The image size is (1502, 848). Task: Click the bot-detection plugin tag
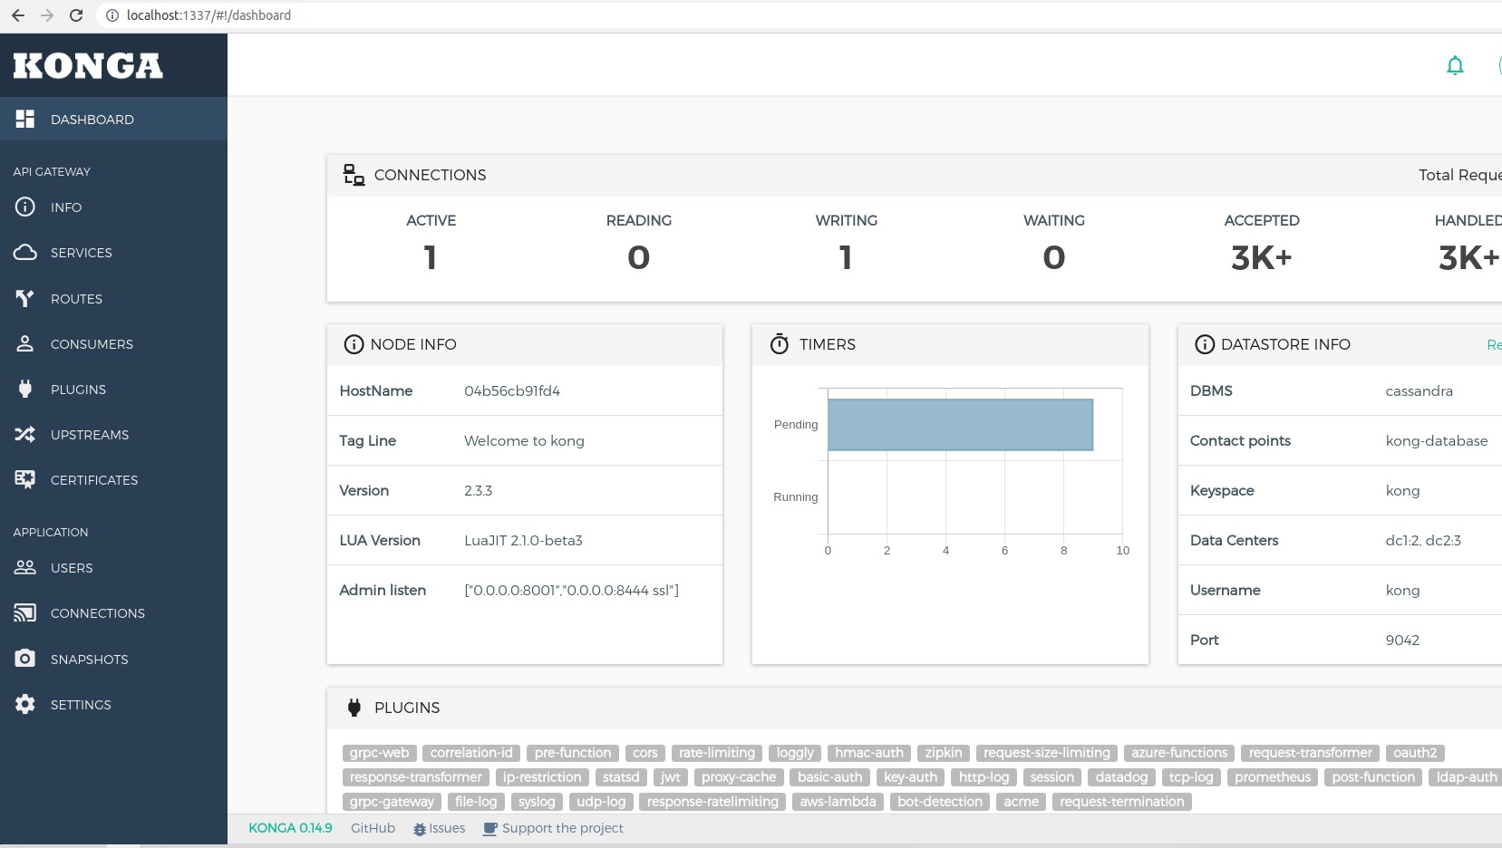(x=940, y=801)
